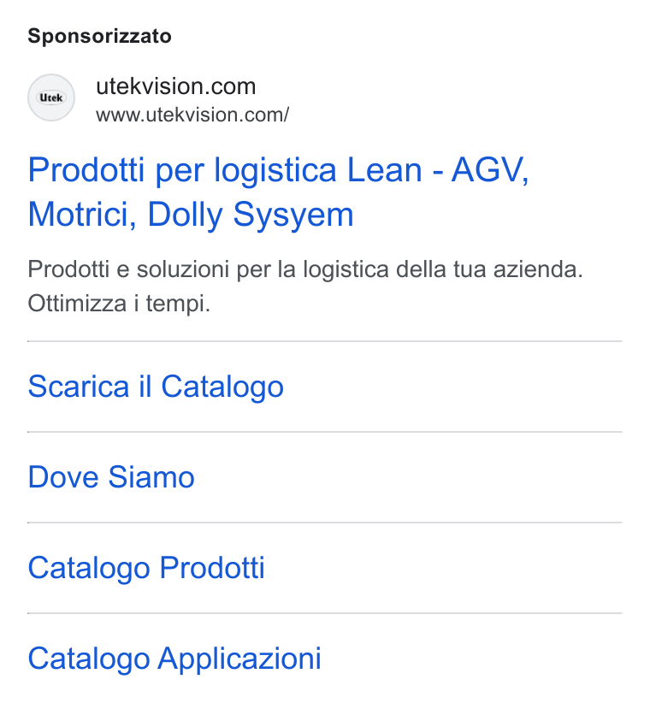Click 'Motrici, Dolly Sysyem' headline line
The width and height of the screenshot is (650, 703).
point(191,215)
